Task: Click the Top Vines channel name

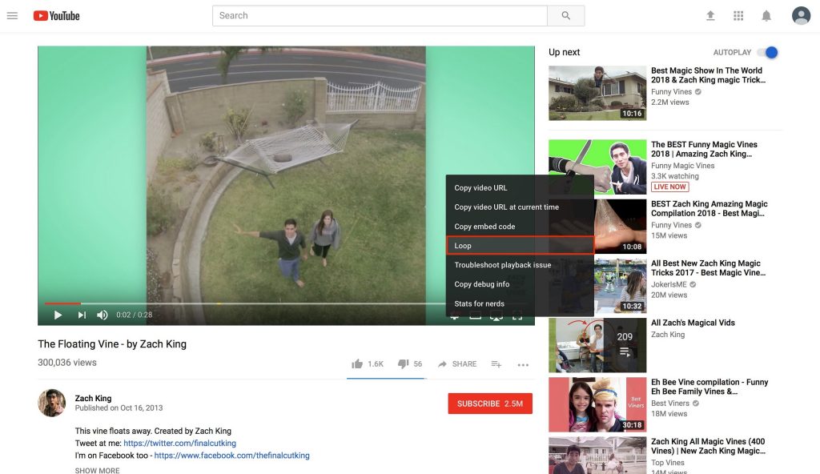Action: (x=668, y=463)
